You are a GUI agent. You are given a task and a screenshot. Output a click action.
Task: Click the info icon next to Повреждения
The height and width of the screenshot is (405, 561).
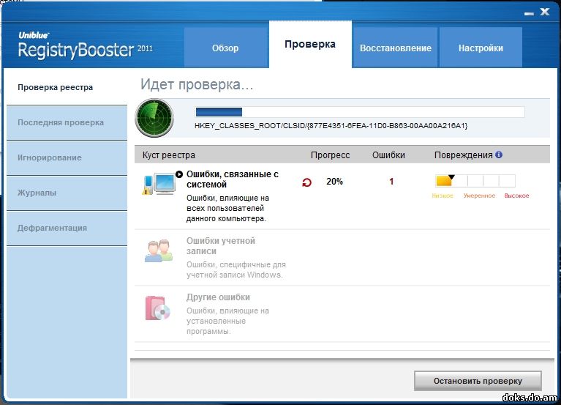(499, 155)
